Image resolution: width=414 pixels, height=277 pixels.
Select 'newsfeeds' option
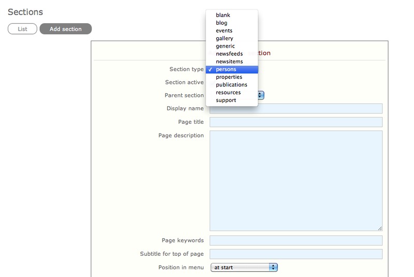pos(229,54)
